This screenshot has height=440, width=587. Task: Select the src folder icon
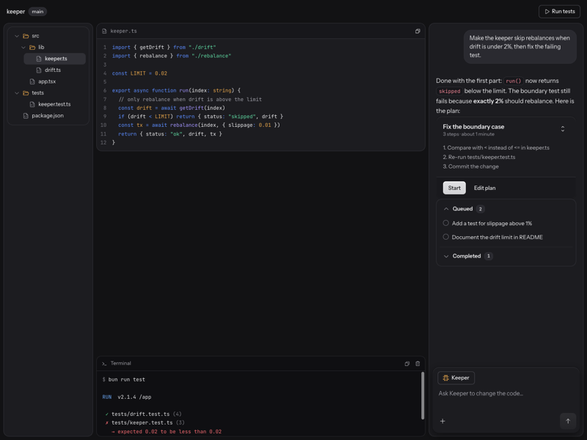[26, 36]
